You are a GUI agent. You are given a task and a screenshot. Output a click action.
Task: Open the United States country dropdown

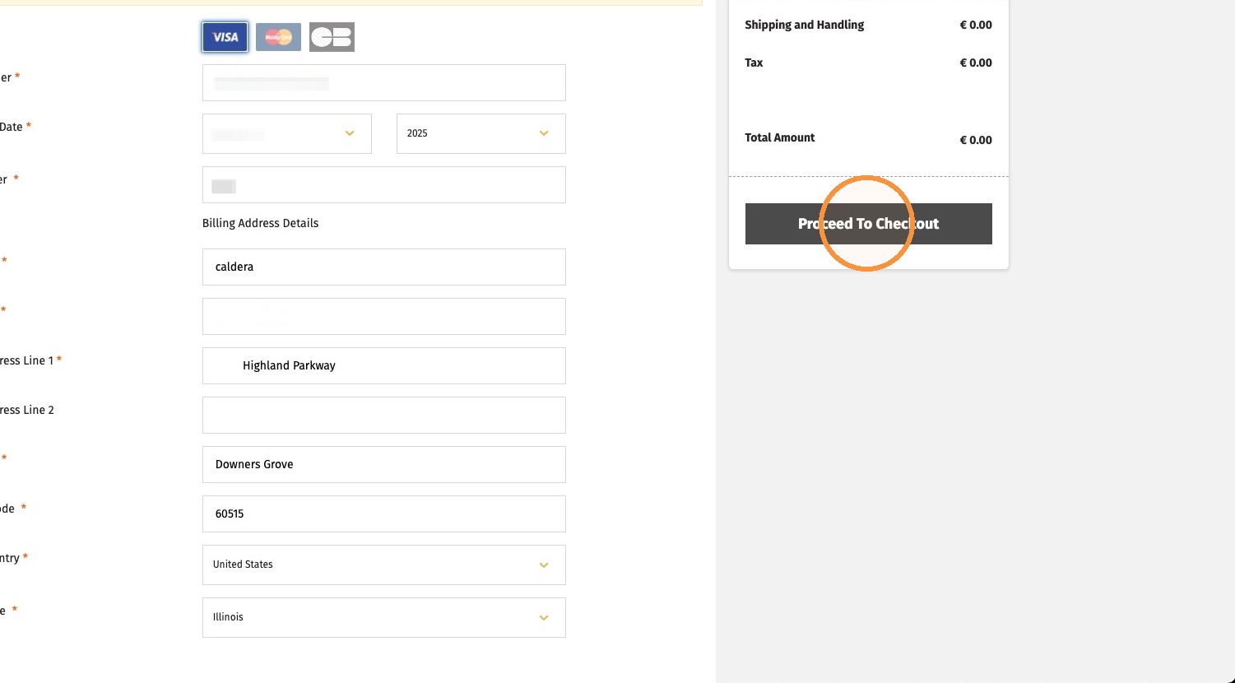[x=384, y=565]
